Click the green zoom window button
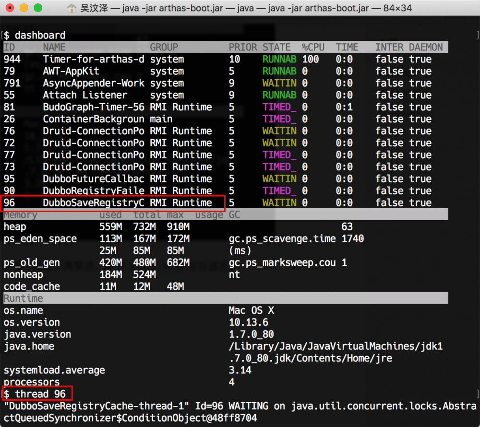 [38, 8]
